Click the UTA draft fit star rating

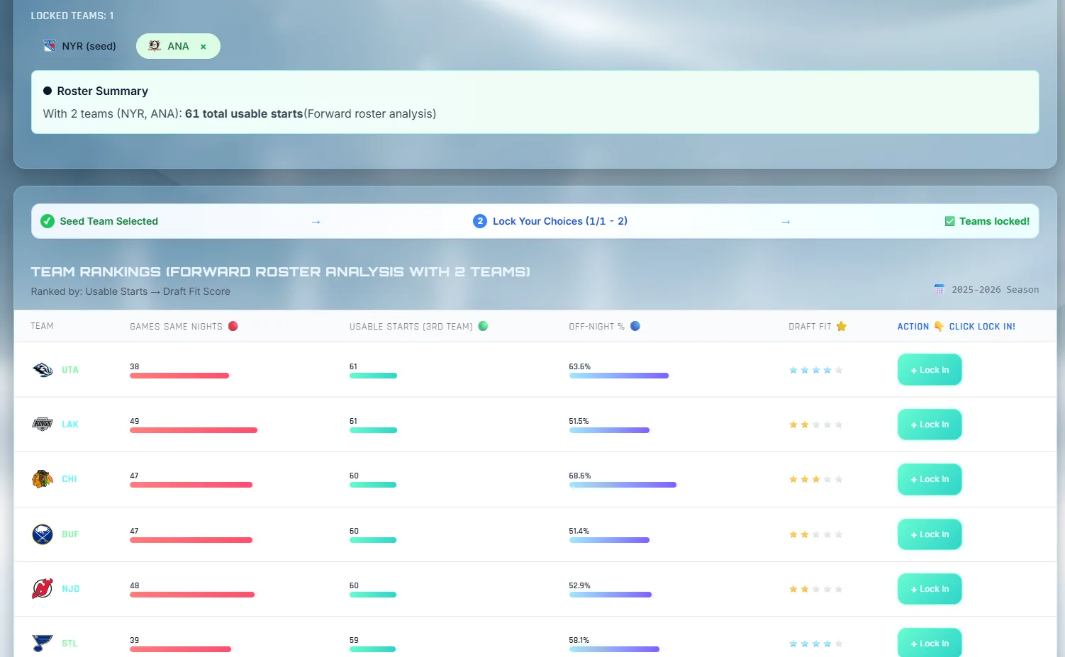pyautogui.click(x=816, y=370)
